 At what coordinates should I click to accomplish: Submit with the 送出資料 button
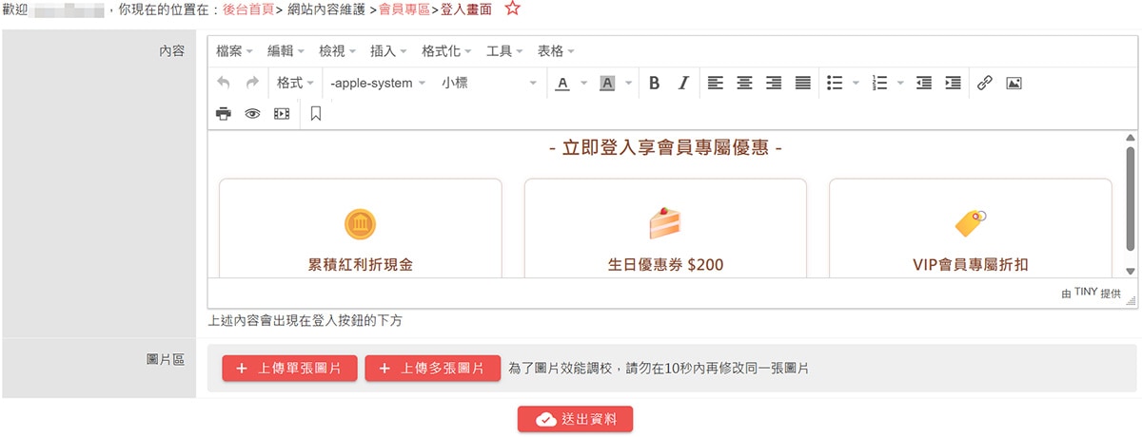click(575, 419)
